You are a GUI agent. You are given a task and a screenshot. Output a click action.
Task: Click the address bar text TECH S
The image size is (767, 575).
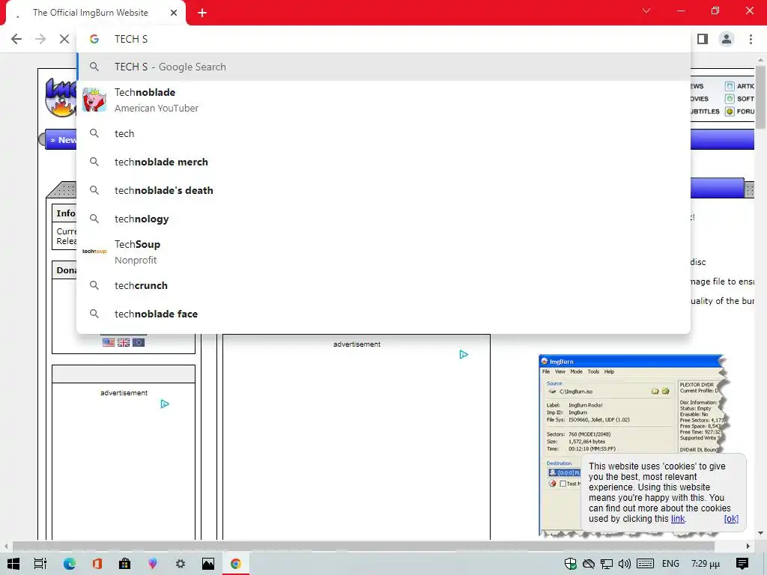point(131,39)
